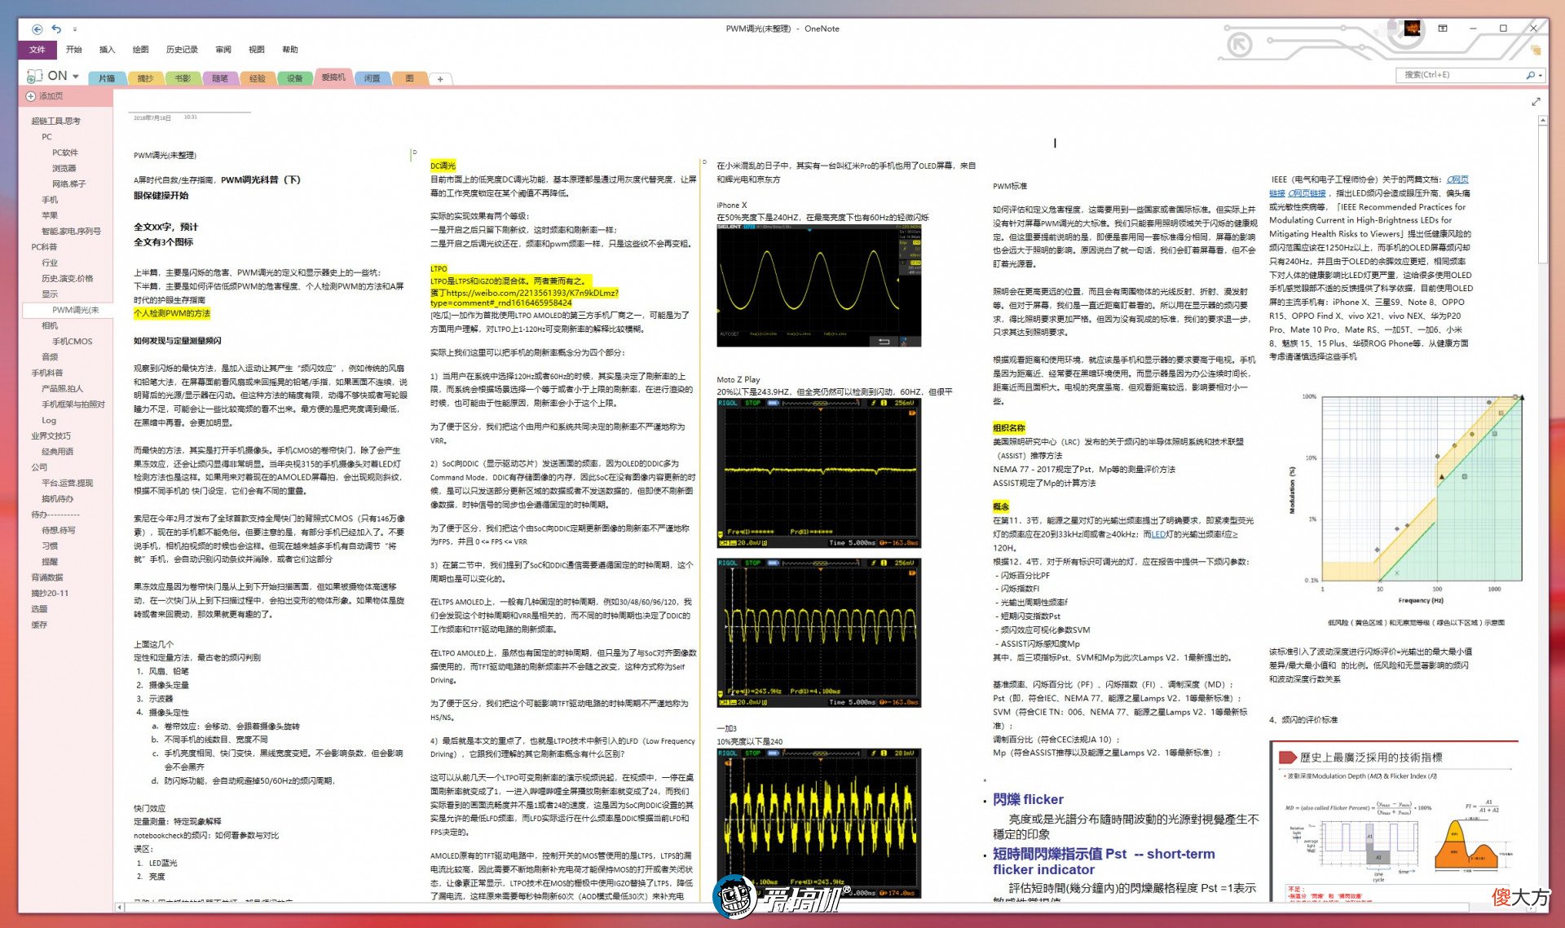The width and height of the screenshot is (1565, 928).
Task: Select the 爱搞机 section tab
Action: pos(333,77)
